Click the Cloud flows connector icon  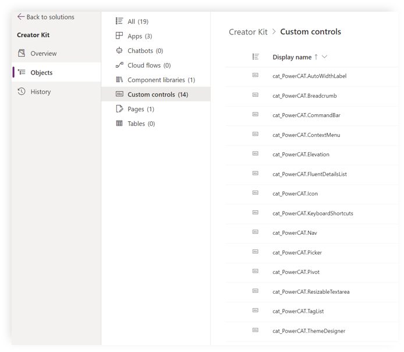(119, 65)
